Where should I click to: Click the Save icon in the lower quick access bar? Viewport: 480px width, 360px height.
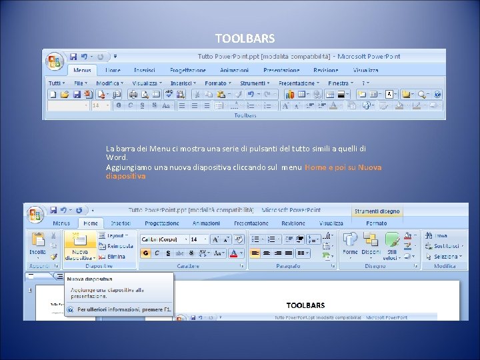pos(53,210)
